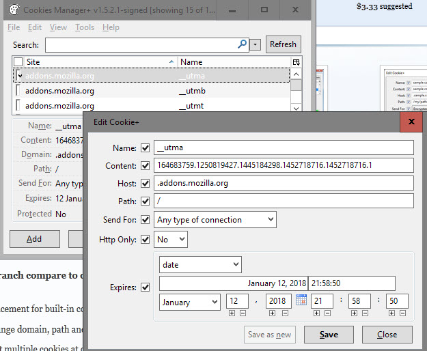Click the cookie list scrollbar thumb
The image size is (427, 351).
pos(296,85)
